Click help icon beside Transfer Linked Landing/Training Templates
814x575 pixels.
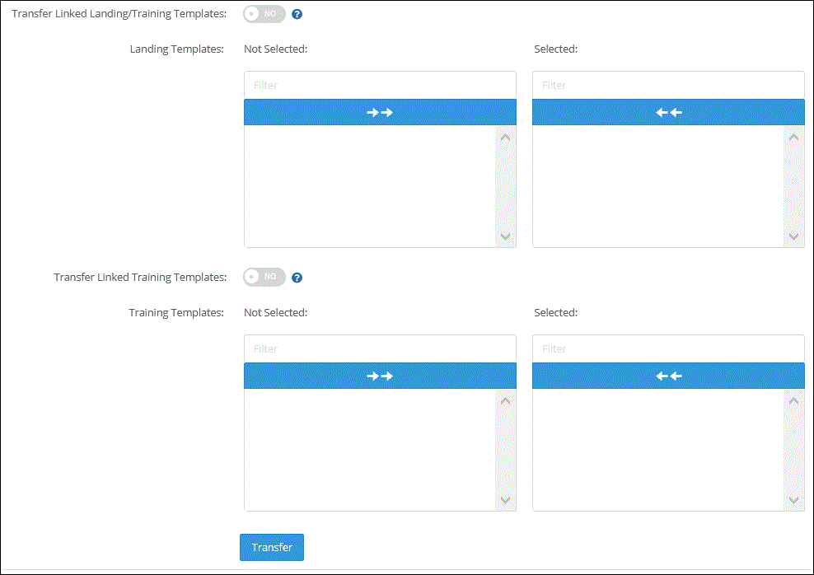click(297, 14)
